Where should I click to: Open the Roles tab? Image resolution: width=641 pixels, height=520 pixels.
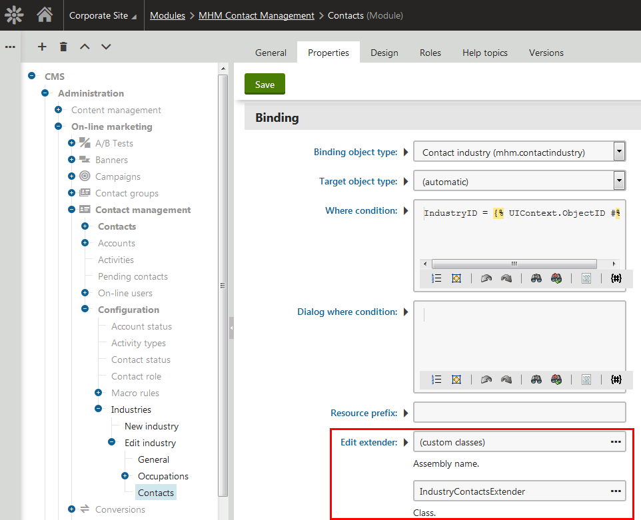pyautogui.click(x=430, y=53)
